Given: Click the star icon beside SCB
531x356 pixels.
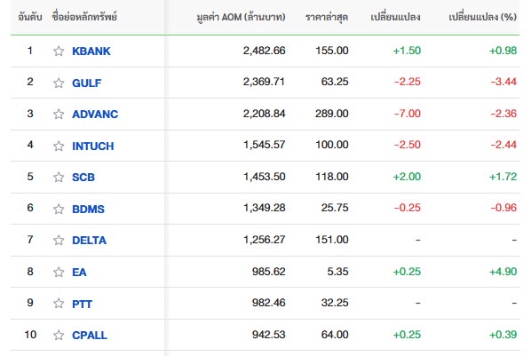Looking at the screenshot, I should (x=59, y=178).
